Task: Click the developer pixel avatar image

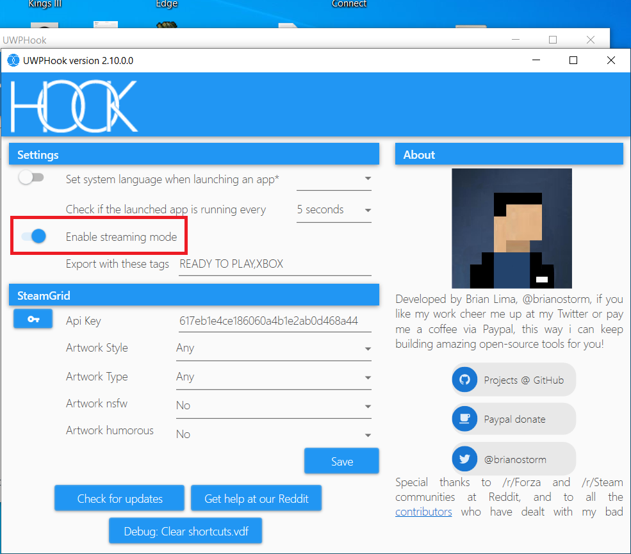Action: (512, 228)
